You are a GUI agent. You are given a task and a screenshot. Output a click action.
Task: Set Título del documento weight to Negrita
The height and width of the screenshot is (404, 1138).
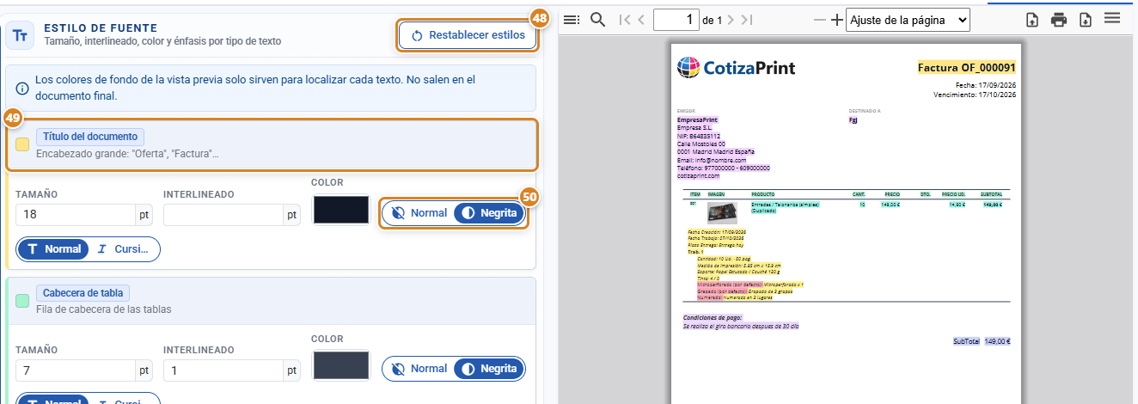489,213
